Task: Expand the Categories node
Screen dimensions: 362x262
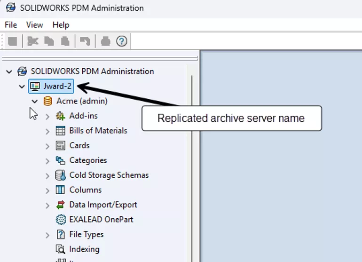Action: pyautogui.click(x=47, y=161)
